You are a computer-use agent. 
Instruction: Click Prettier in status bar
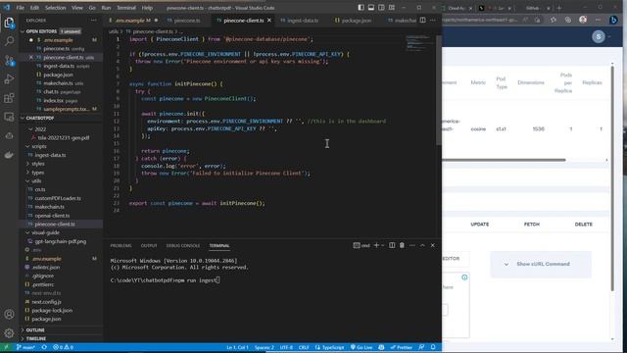click(401, 347)
